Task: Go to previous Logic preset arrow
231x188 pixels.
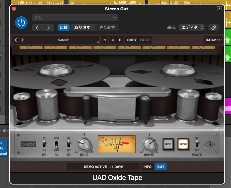Action: pyautogui.click(x=37, y=28)
